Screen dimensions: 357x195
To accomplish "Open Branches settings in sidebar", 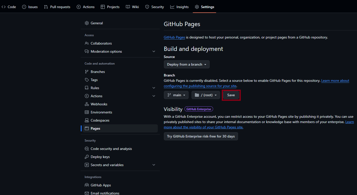I will click(120, 72).
